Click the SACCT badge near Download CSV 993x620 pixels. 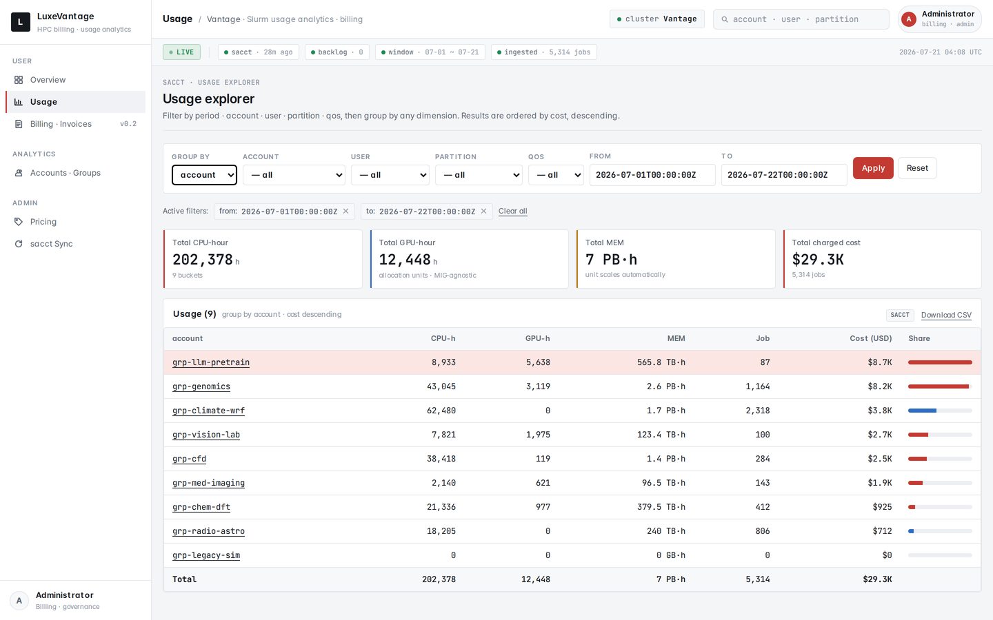click(x=900, y=315)
